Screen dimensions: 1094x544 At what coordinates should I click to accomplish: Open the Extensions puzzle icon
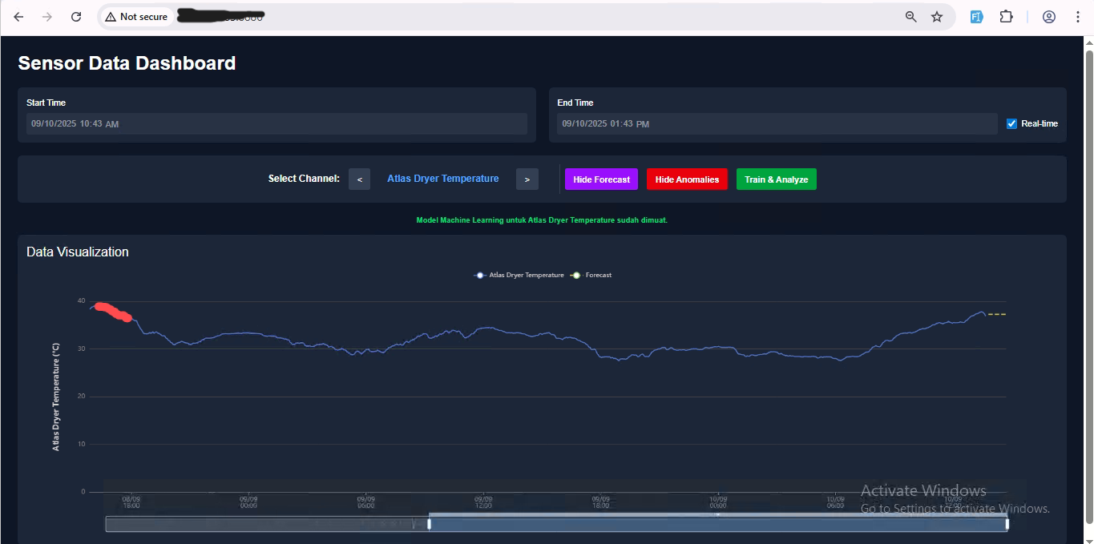pos(1006,17)
